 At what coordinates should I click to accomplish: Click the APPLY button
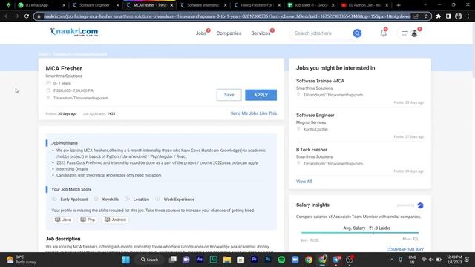[x=261, y=95]
